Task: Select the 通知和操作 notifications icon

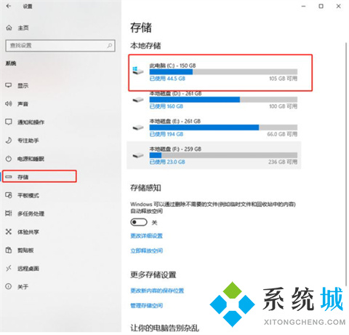Action: [9, 122]
